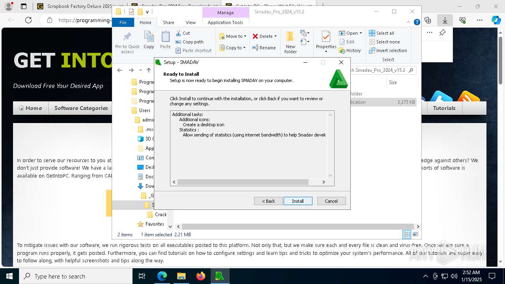Open recent locations dropdown in Explorer

click(140, 70)
